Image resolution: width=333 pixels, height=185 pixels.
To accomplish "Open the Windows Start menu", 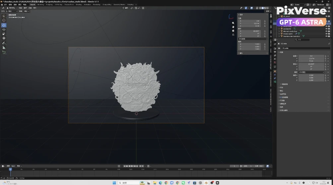I will tap(114, 183).
